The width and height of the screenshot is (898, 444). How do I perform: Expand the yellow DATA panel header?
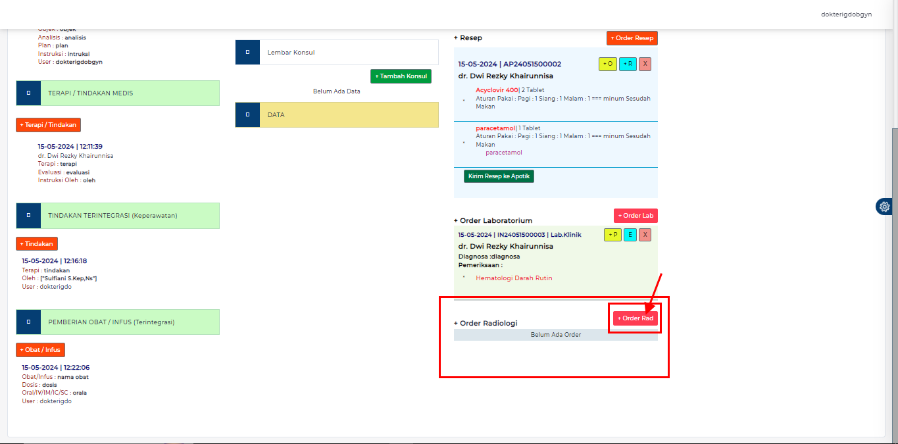tap(349, 114)
